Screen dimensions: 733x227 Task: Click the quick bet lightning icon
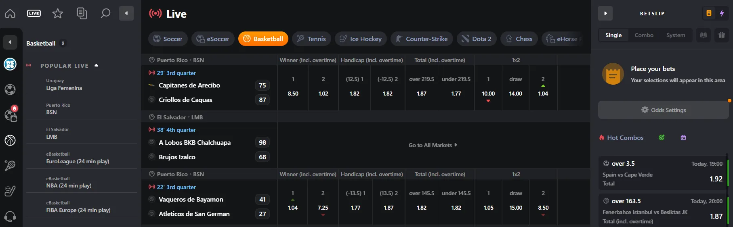pyautogui.click(x=722, y=13)
